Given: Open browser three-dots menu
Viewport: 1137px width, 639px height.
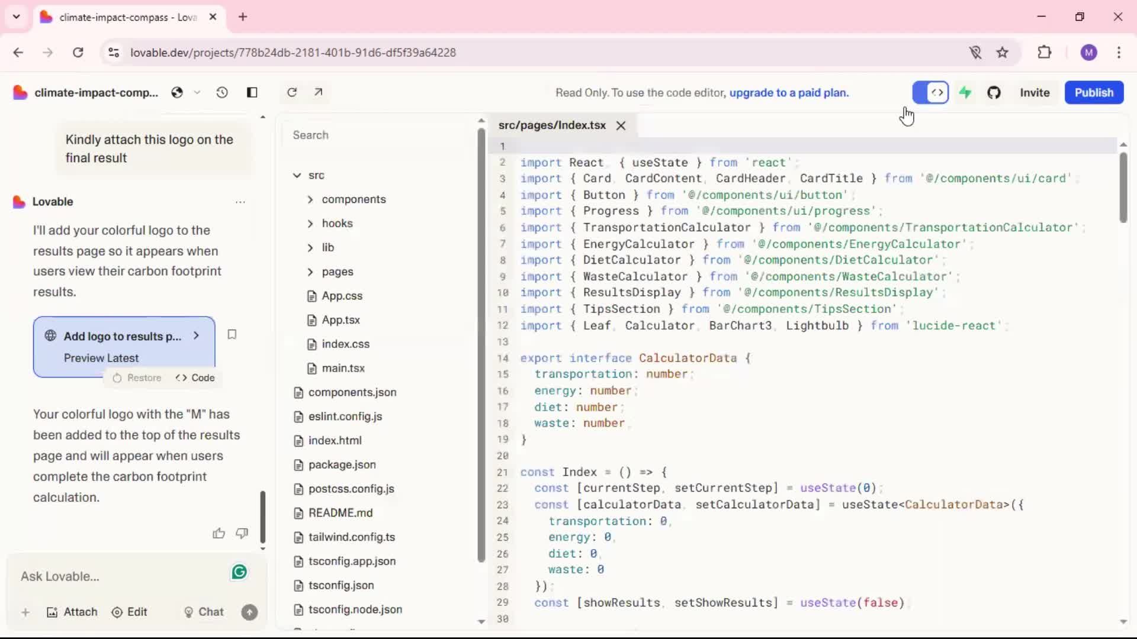Looking at the screenshot, I should [x=1119, y=53].
